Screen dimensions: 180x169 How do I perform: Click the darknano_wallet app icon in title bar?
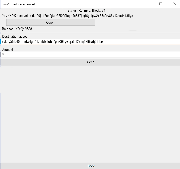(x=6, y=4)
